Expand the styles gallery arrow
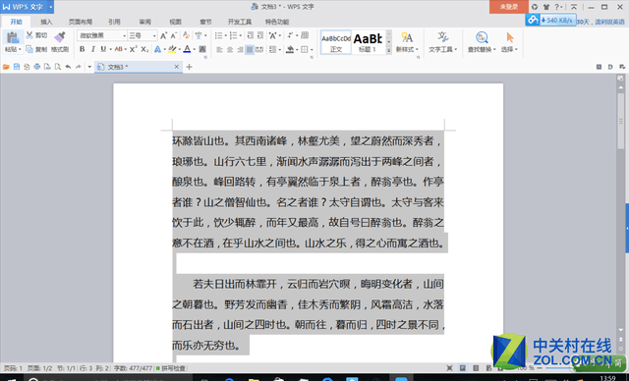Viewport: 629px width, 381px height. click(x=388, y=50)
